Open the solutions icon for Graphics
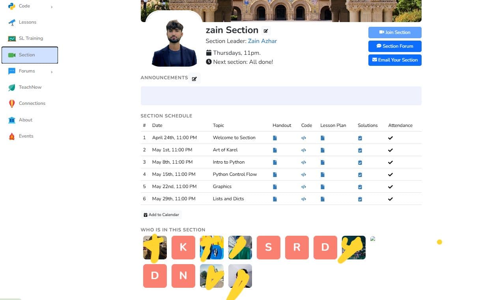This screenshot has height=300, width=493. tap(360, 186)
